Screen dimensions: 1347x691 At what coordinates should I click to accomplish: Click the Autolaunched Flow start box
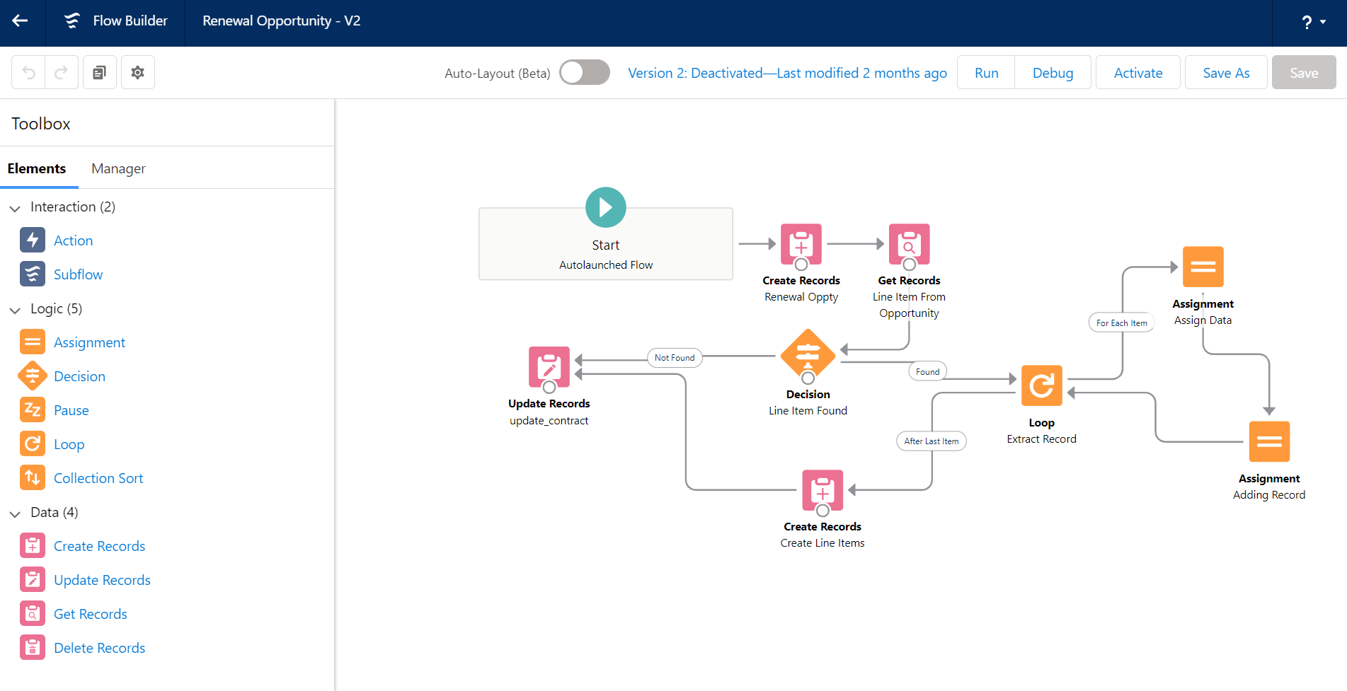click(x=606, y=244)
